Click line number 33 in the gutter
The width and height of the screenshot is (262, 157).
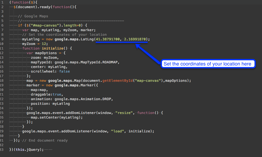click(2, 149)
